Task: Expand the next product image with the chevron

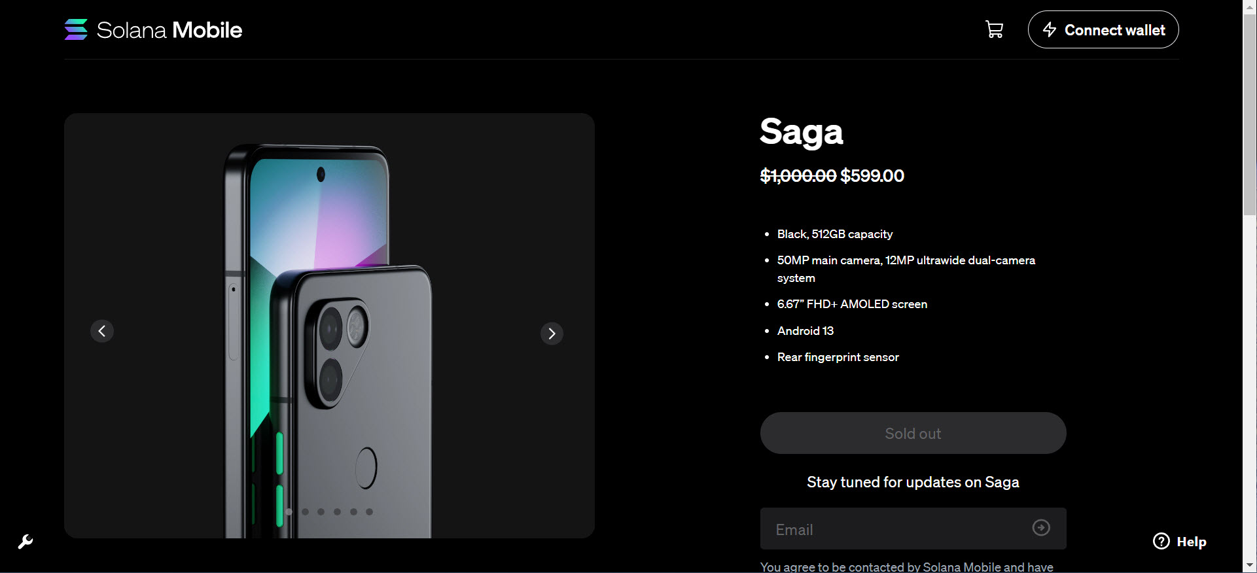Action: coord(552,334)
